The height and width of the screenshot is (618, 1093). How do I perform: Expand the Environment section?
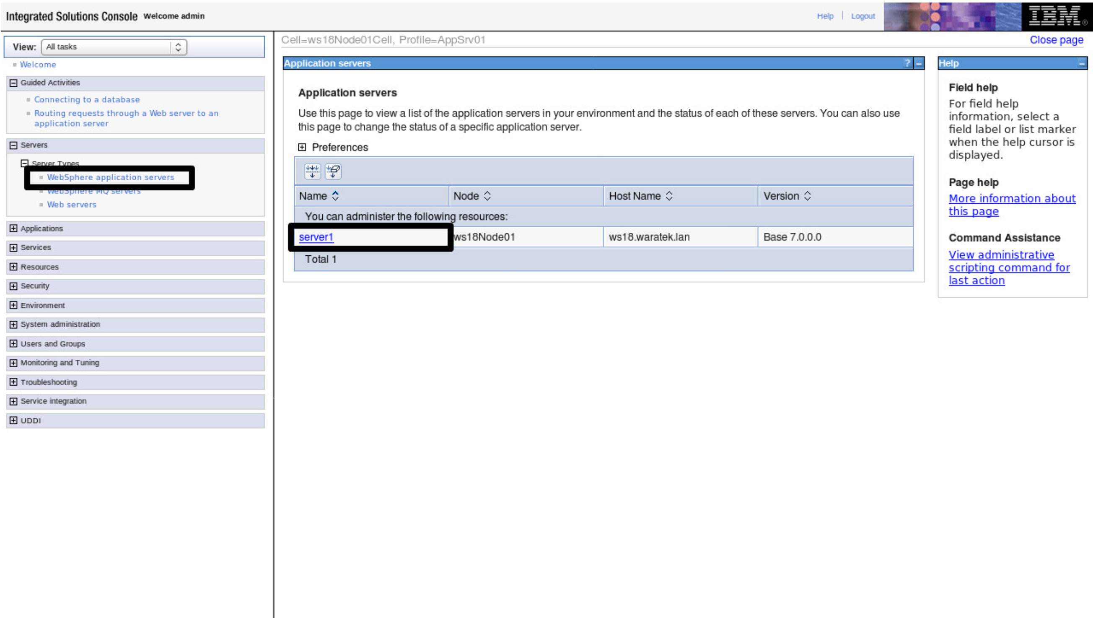13,305
